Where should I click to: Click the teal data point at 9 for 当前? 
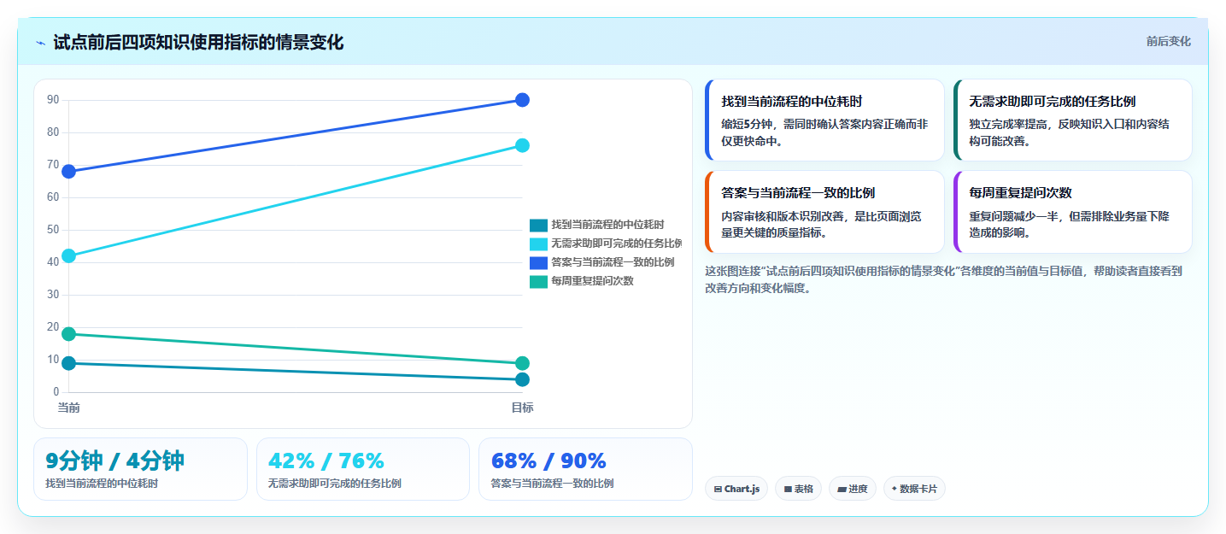click(69, 363)
